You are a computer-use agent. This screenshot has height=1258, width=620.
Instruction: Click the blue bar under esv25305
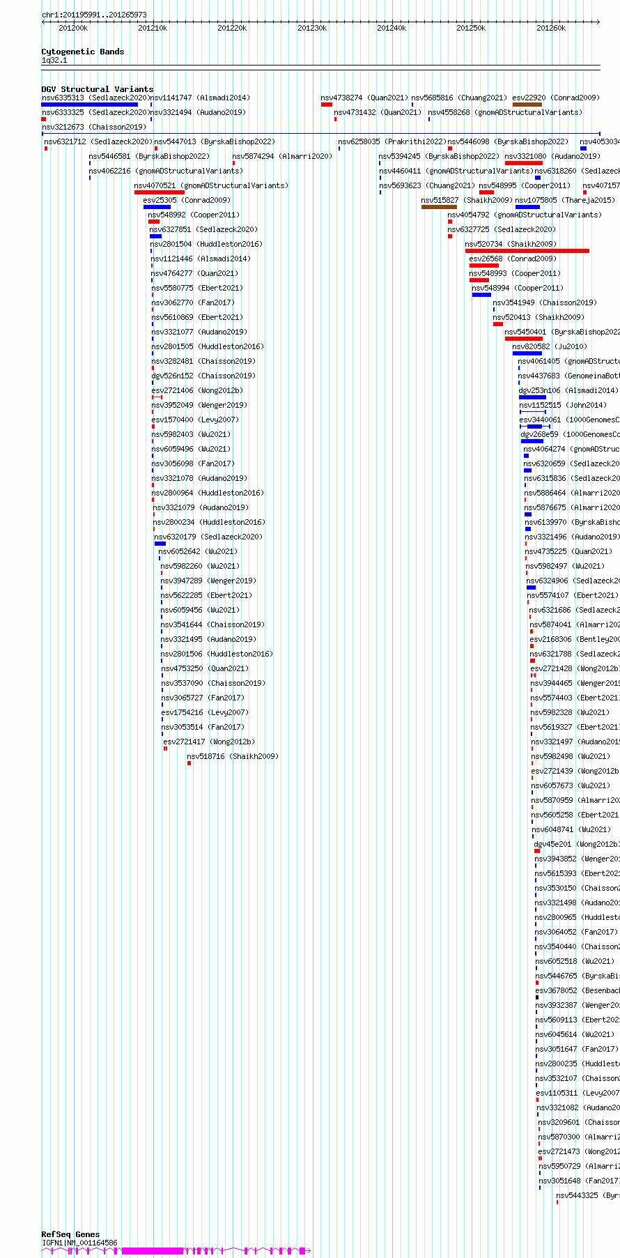point(157,207)
